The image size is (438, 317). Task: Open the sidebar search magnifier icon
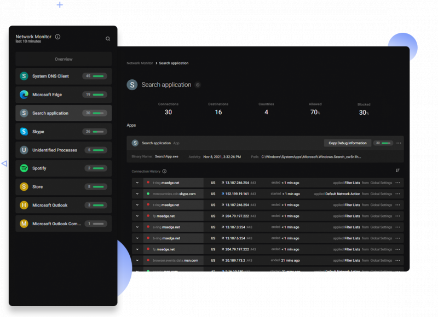pyautogui.click(x=108, y=39)
